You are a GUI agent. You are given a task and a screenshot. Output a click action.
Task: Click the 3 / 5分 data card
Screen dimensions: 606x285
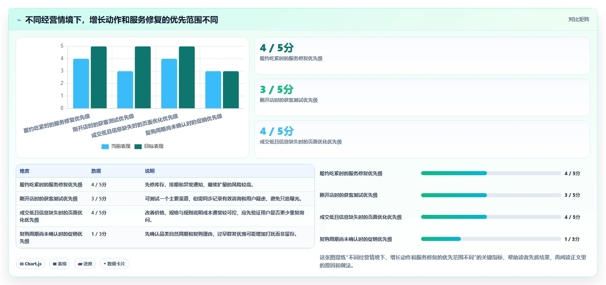click(x=422, y=97)
